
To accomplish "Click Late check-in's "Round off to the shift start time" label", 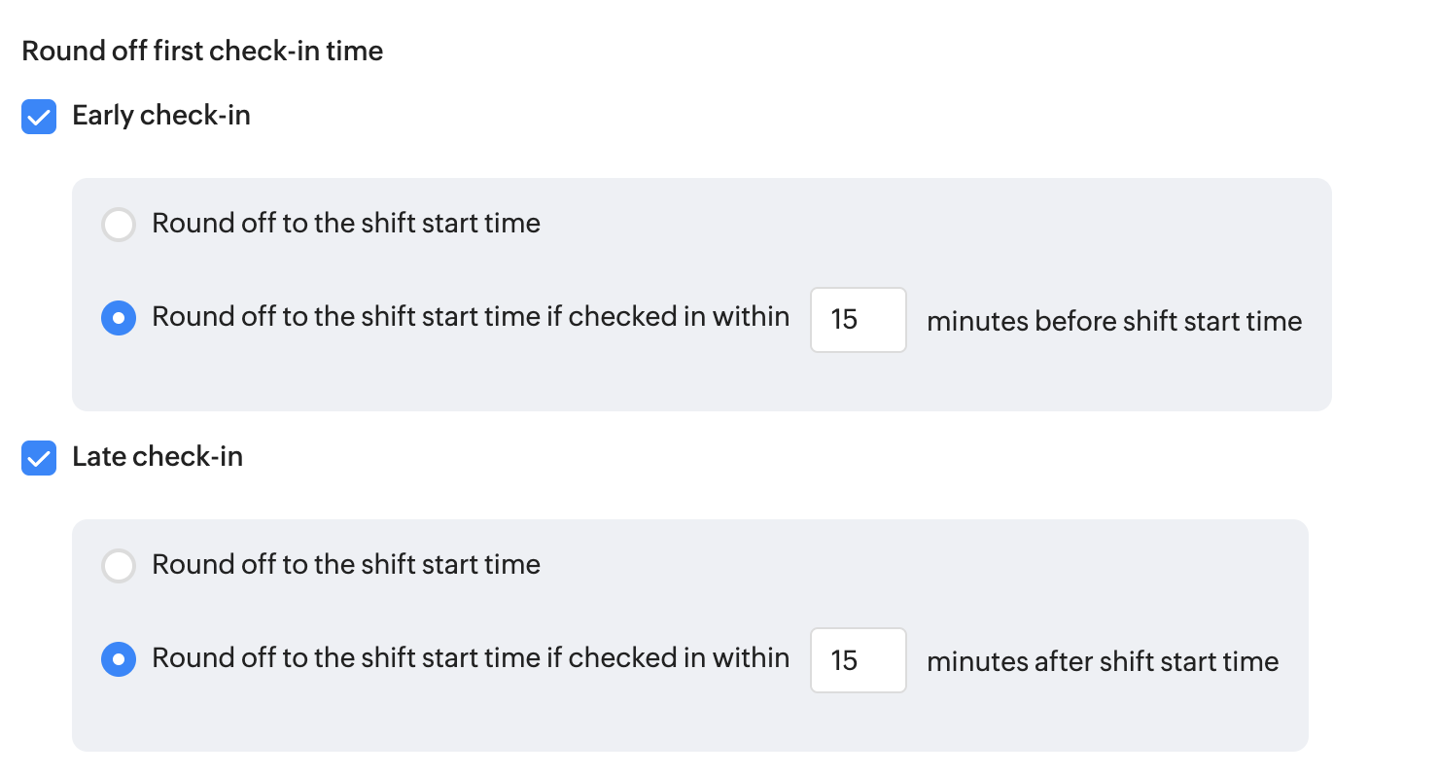I will coord(346,565).
